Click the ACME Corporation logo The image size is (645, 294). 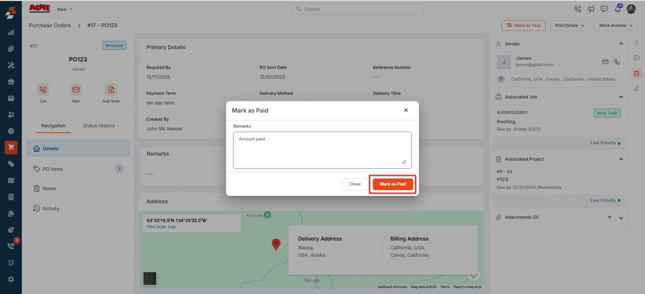[x=40, y=9]
